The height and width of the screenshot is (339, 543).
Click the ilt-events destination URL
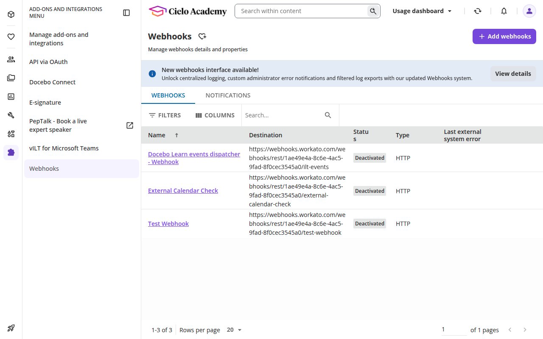[297, 158]
